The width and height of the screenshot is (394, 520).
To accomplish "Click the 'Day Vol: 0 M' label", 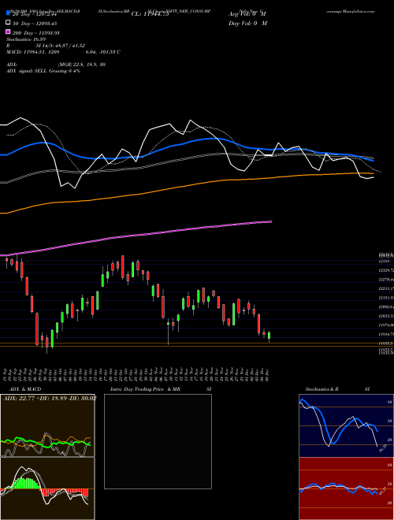I will (x=247, y=24).
